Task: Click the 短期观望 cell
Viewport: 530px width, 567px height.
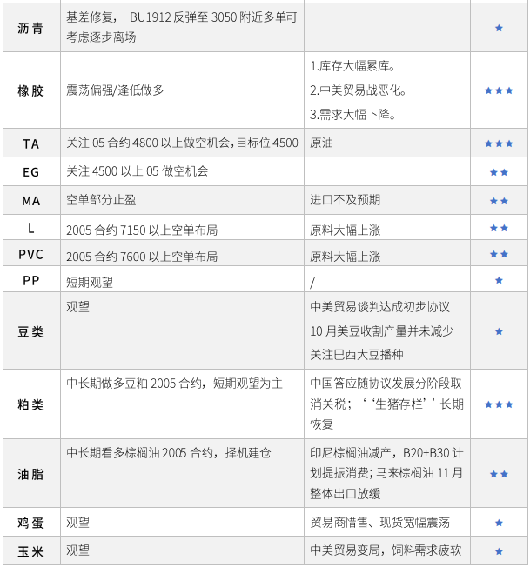Action: [x=90, y=282]
